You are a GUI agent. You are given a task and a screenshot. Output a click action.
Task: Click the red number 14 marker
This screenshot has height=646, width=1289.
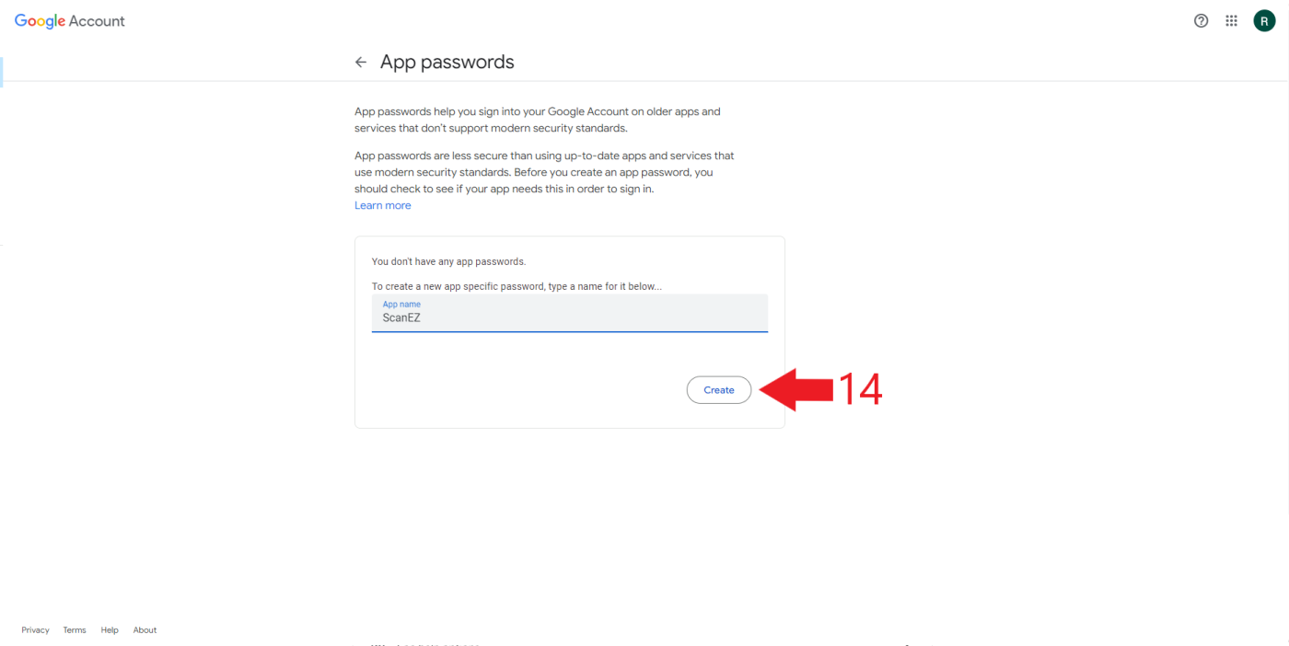[x=859, y=390]
